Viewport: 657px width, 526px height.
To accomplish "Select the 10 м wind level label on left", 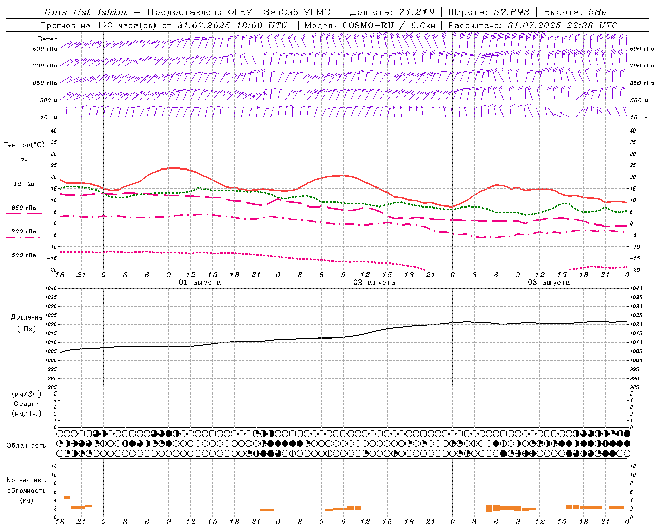I will click(x=48, y=117).
